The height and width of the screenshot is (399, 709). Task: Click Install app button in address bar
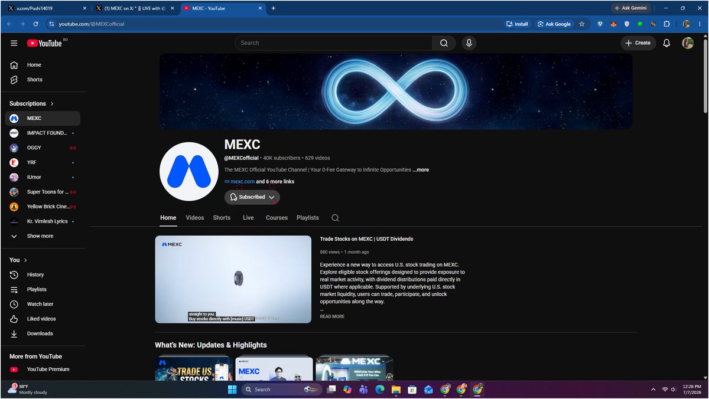pyautogui.click(x=518, y=24)
